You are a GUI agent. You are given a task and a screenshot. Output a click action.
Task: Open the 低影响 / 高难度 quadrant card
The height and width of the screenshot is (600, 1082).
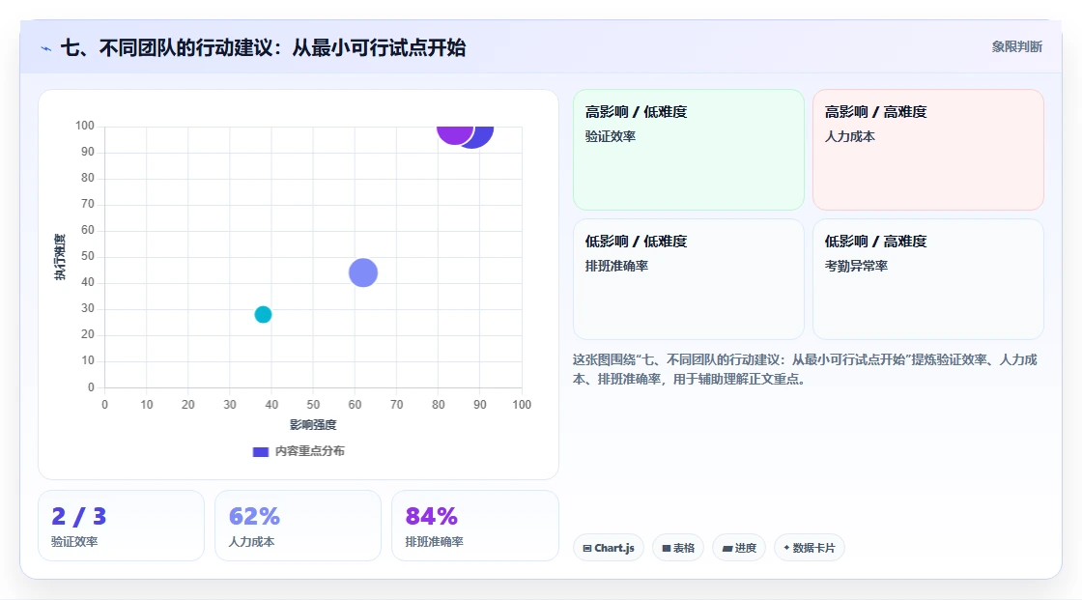pos(928,279)
